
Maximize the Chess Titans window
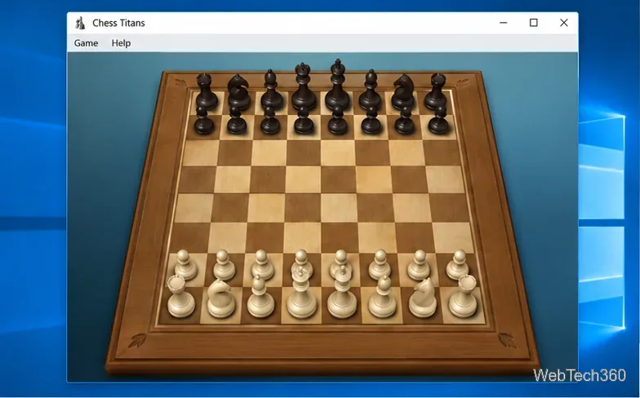[534, 23]
